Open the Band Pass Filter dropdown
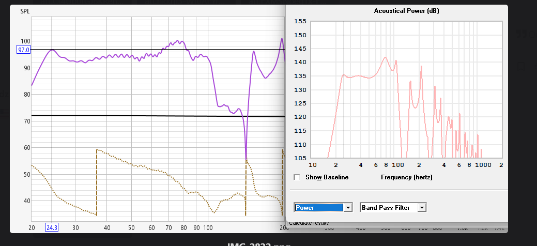 tap(393, 208)
